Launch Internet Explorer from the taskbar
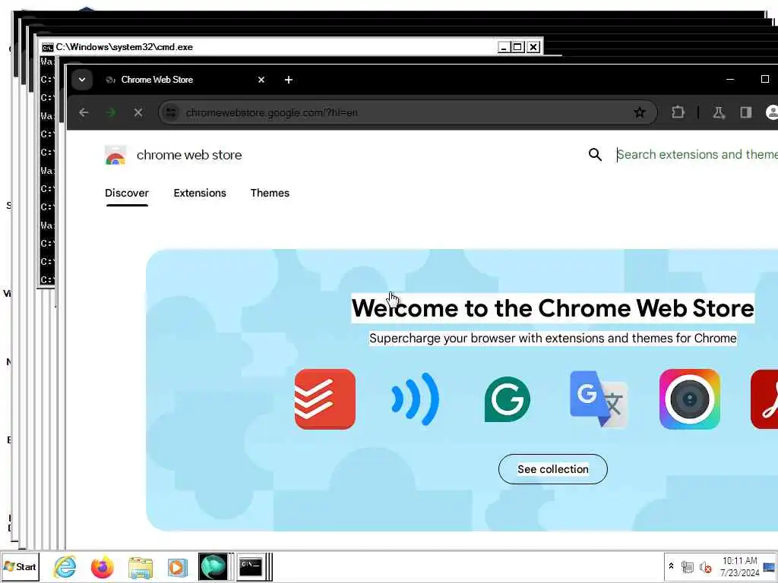778x583 pixels. click(65, 566)
